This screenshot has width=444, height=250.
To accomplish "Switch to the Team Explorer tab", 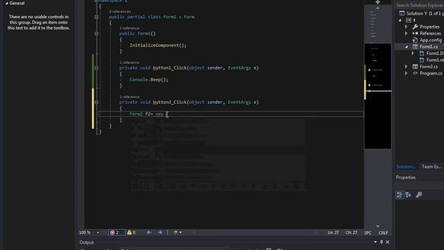I will point(432,167).
